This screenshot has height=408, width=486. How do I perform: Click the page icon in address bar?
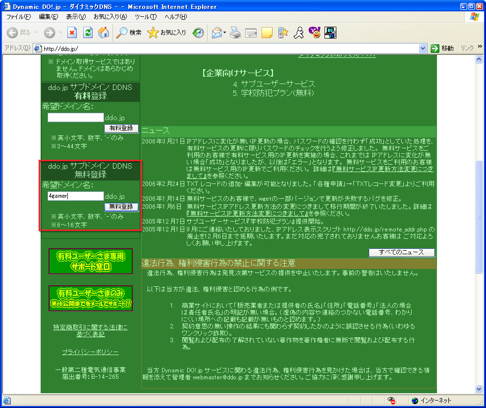point(38,48)
